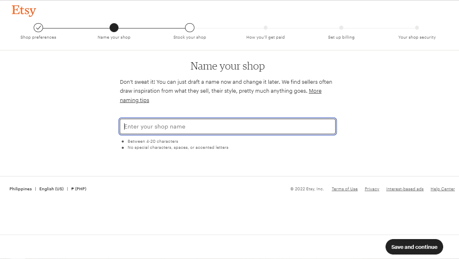
Task: Open the Shop preferences step
Action: [x=38, y=37]
